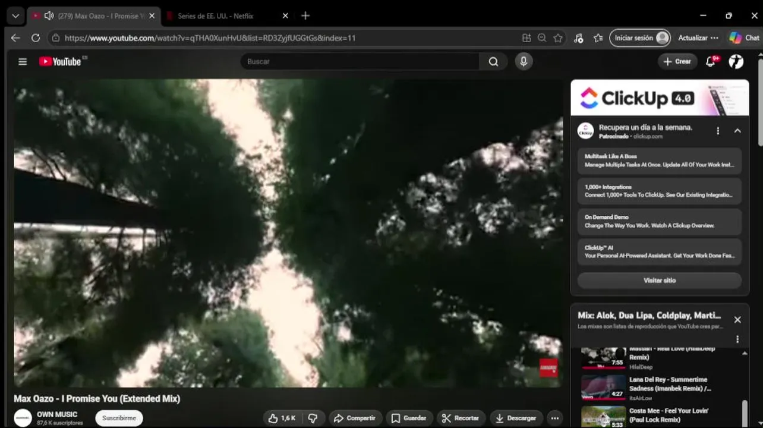Click the search magnifier button
This screenshot has height=428, width=763.
493,61
